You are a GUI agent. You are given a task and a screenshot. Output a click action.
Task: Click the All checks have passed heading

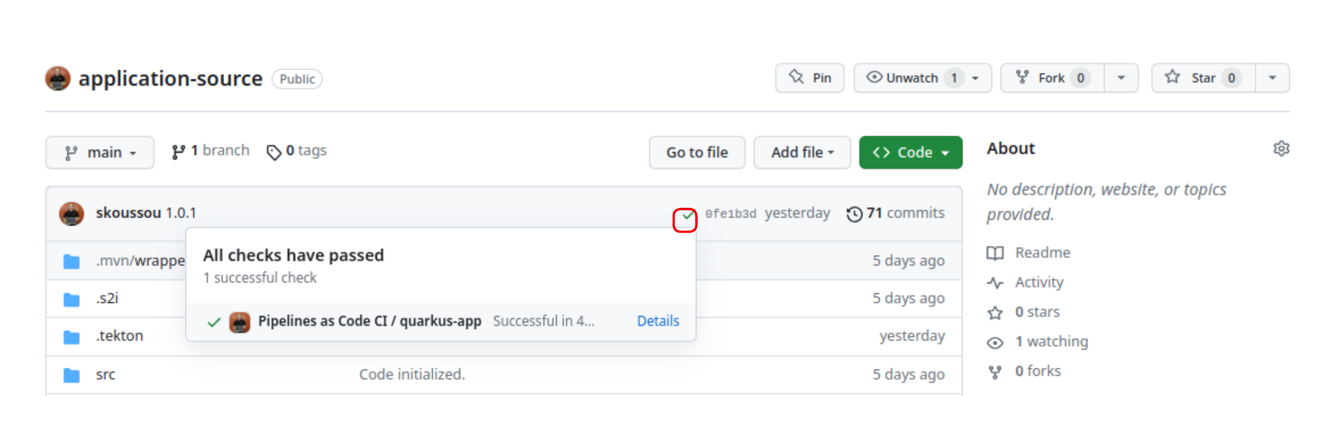[x=293, y=255]
